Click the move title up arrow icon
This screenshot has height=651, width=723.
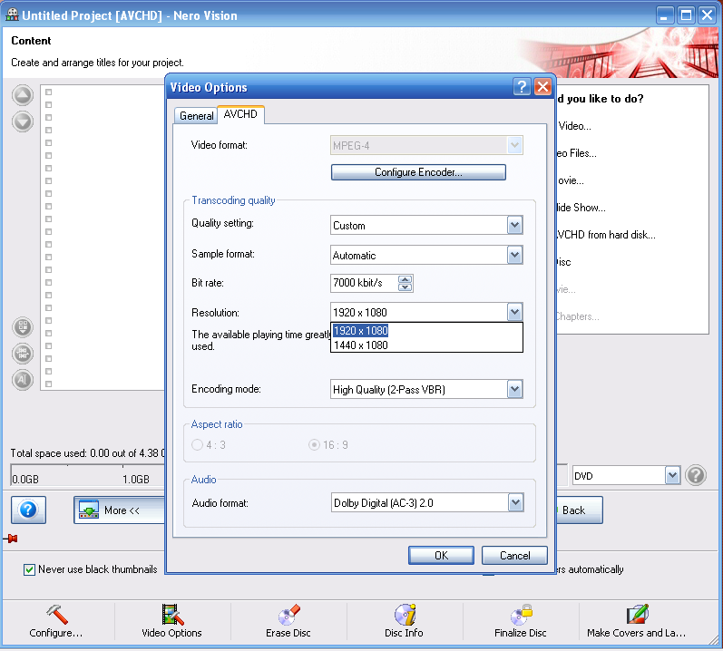point(23,95)
